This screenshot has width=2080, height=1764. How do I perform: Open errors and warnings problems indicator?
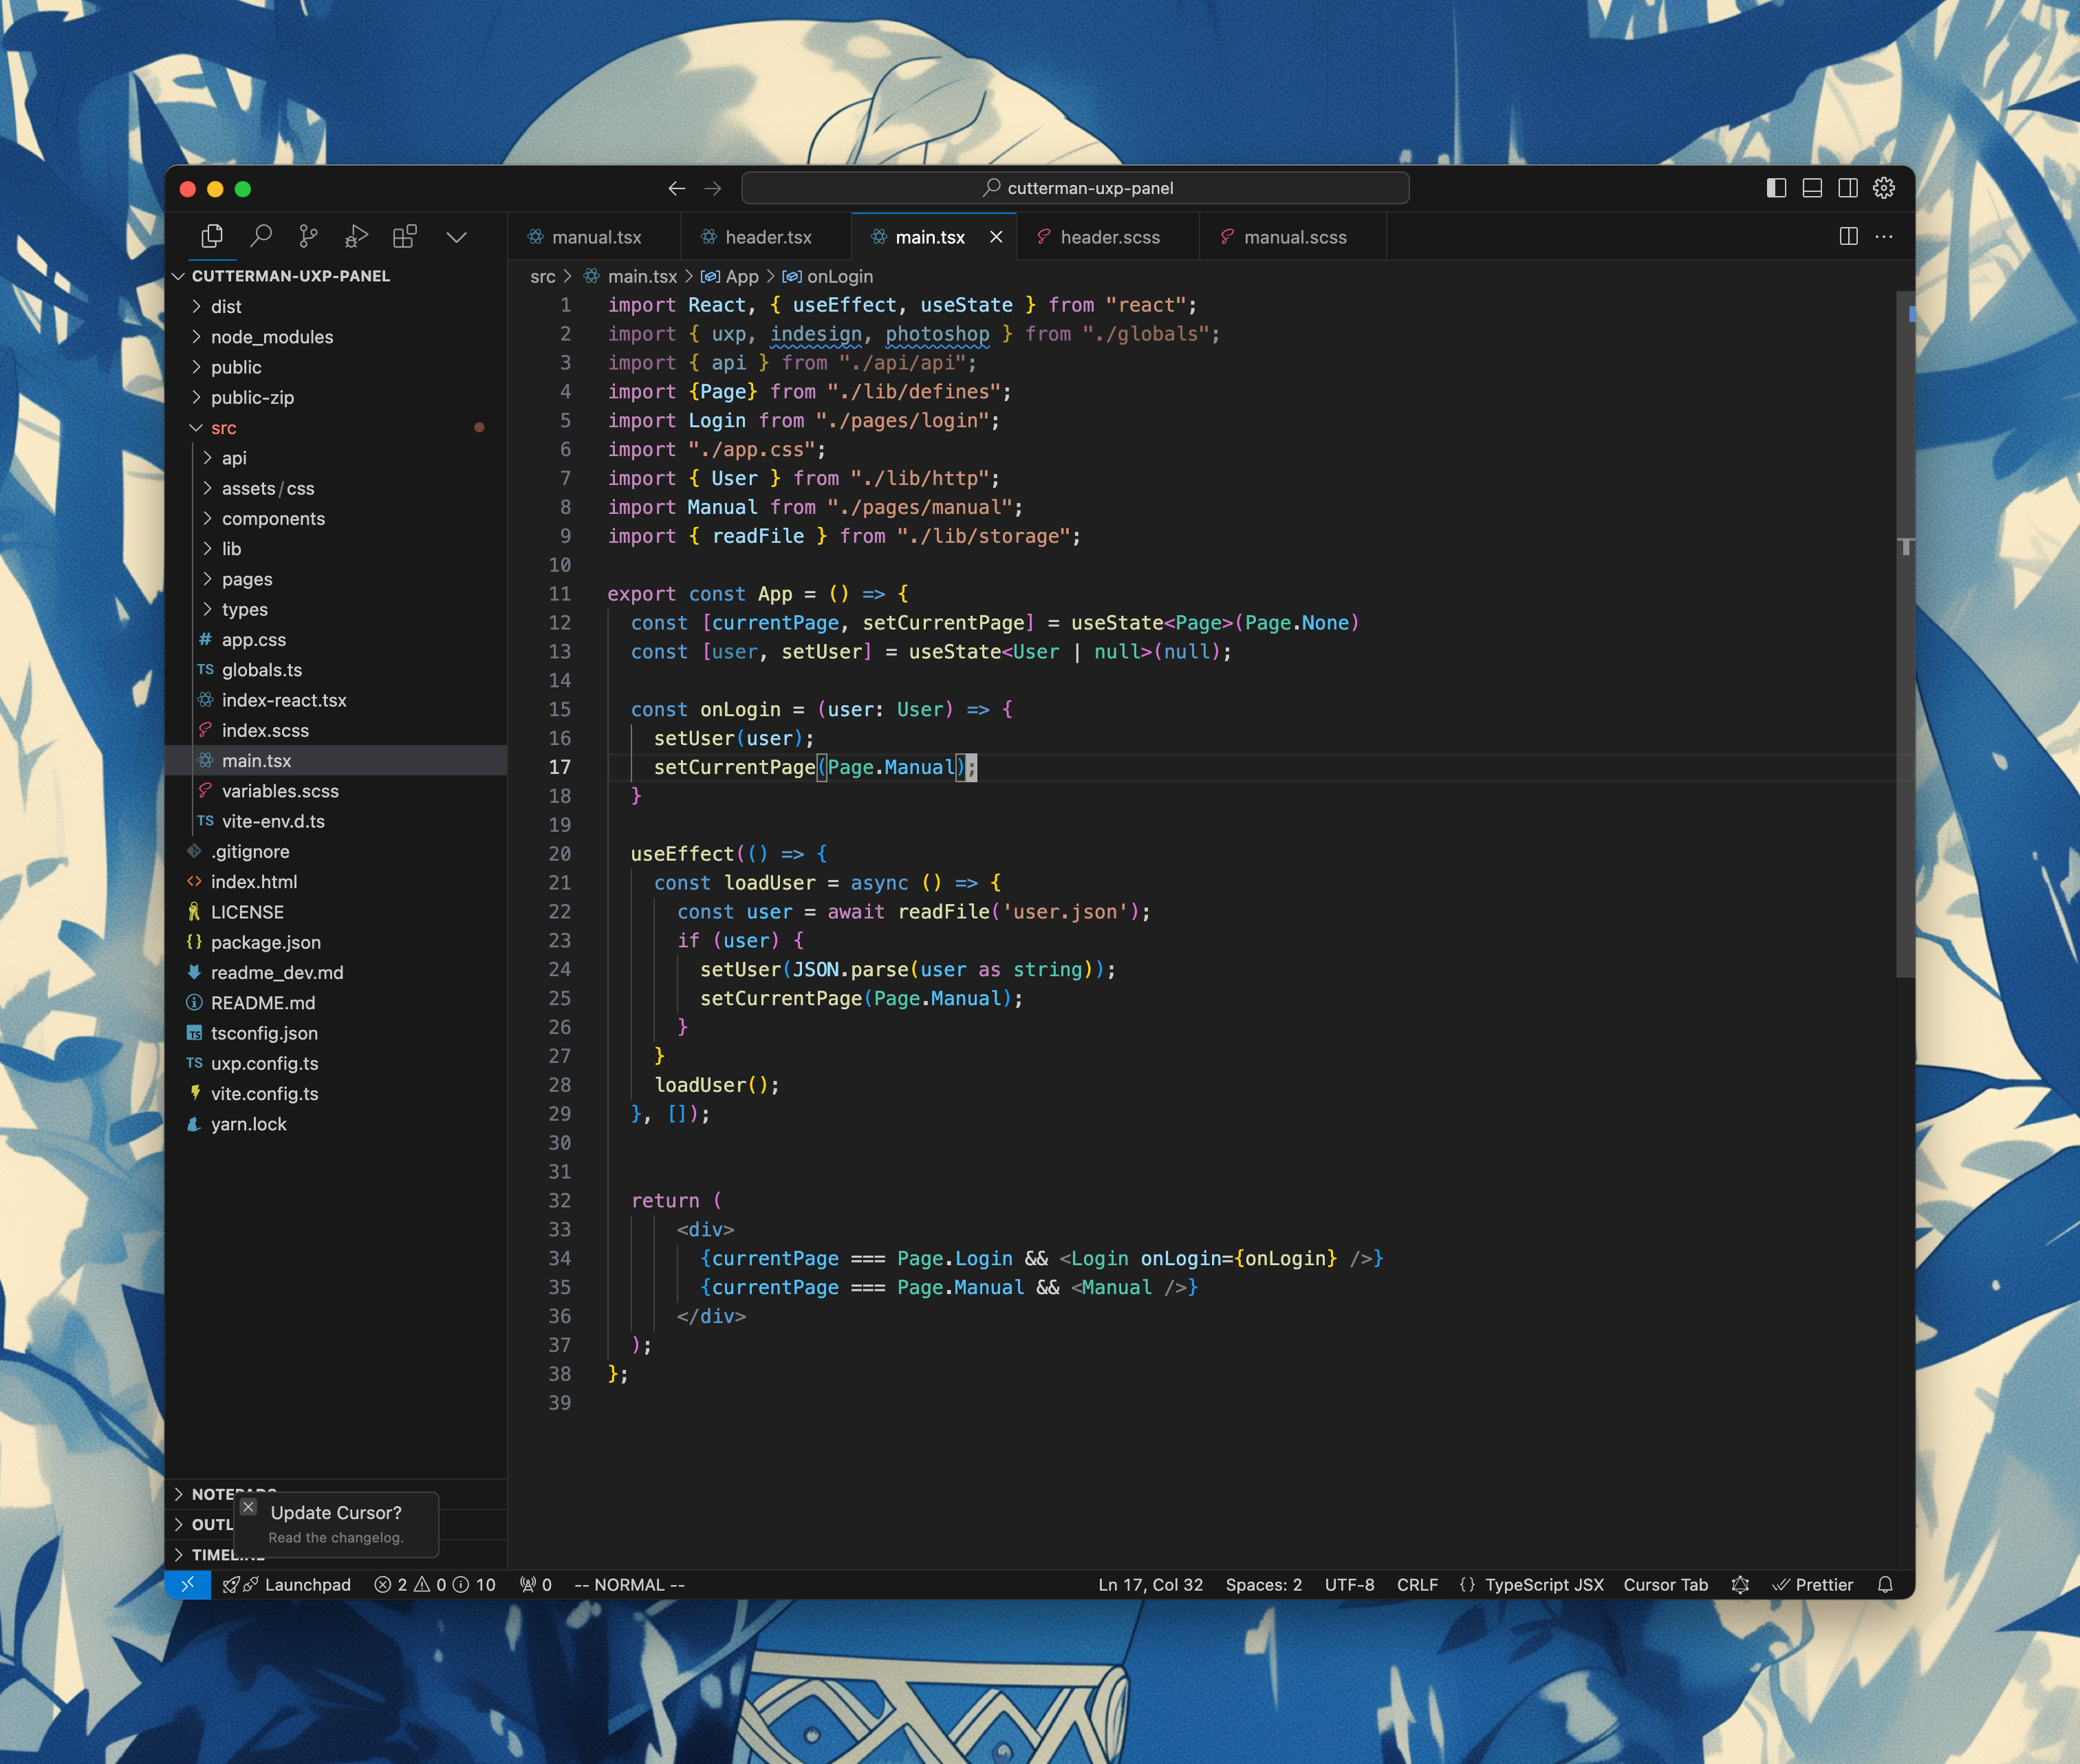(435, 1585)
